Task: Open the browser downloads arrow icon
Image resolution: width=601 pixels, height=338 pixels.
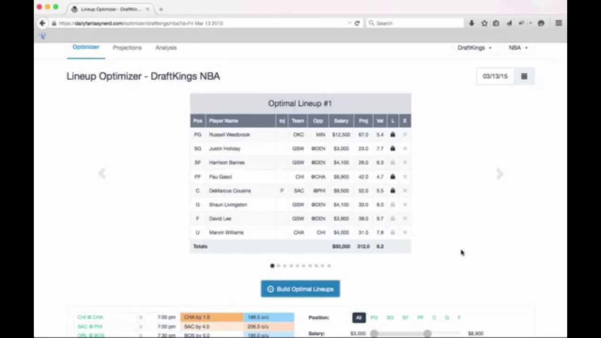Action: [471, 23]
